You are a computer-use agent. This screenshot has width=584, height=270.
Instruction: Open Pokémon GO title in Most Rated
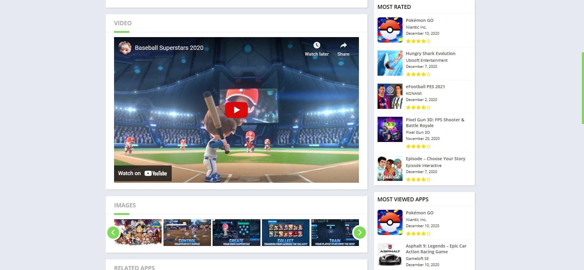(x=420, y=20)
